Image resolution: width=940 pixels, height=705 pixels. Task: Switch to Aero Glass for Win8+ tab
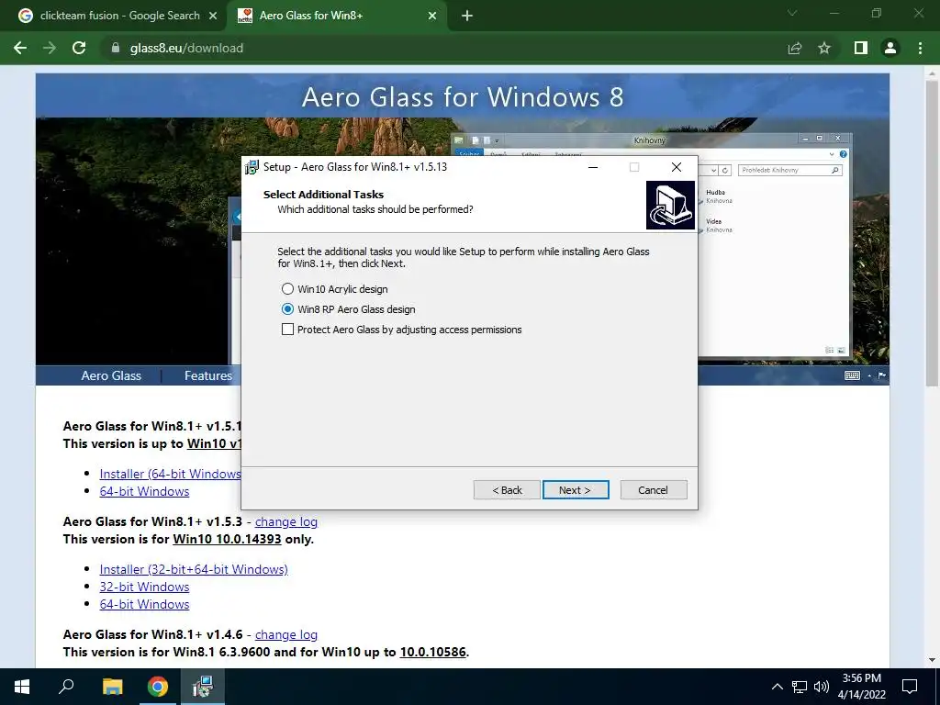point(311,16)
